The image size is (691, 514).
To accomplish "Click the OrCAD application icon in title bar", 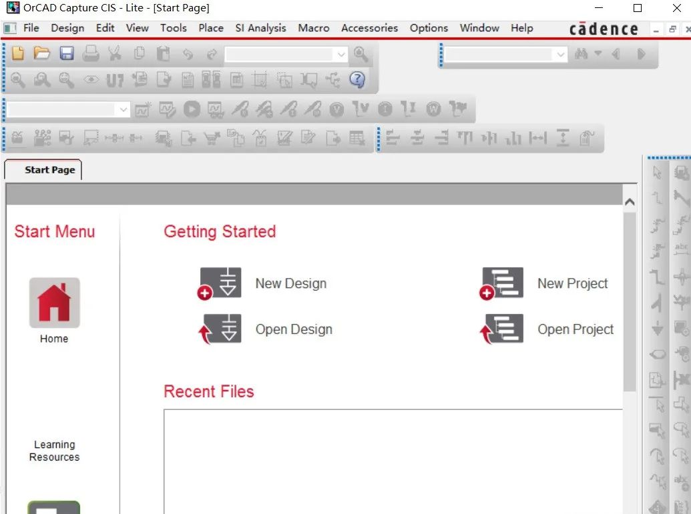I will pyautogui.click(x=13, y=8).
